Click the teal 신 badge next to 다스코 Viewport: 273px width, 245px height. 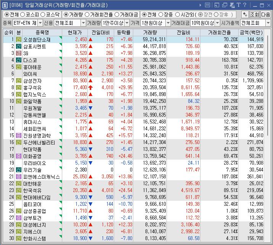coord(19,60)
